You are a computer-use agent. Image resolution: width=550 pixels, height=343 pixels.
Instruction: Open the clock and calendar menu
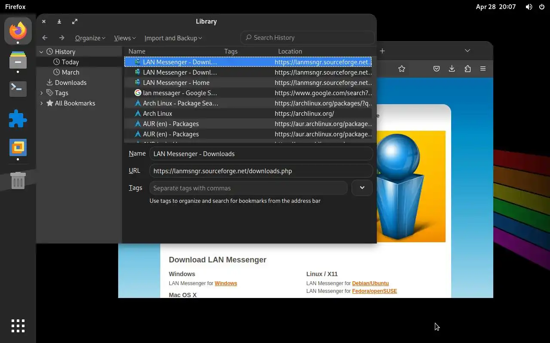click(x=496, y=7)
